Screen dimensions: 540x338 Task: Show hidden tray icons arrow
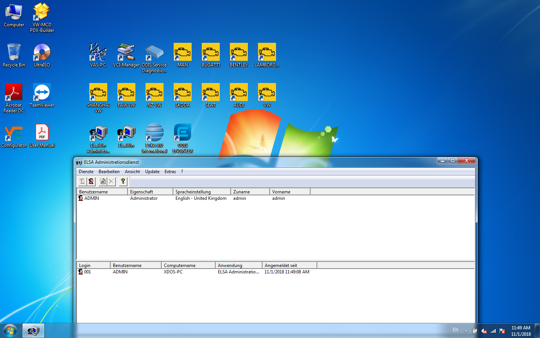(466, 331)
